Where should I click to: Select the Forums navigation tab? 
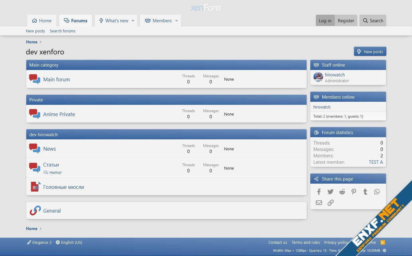pos(75,21)
